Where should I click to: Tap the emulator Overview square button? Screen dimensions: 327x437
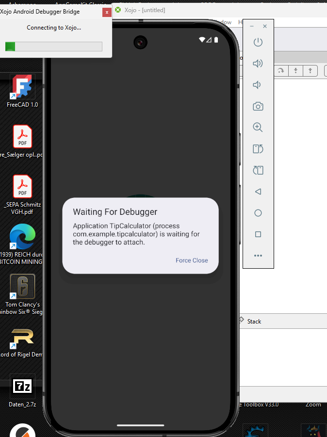[x=258, y=234]
